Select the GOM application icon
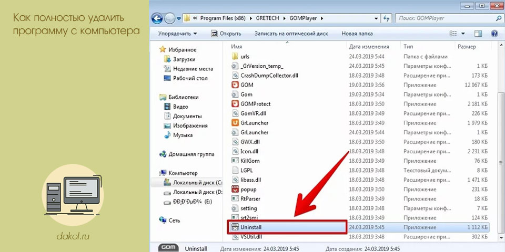Image resolution: width=505 pixels, height=252 pixels. [x=235, y=85]
